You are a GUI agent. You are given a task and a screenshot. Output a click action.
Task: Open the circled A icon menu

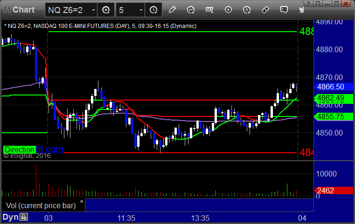(x=247, y=10)
